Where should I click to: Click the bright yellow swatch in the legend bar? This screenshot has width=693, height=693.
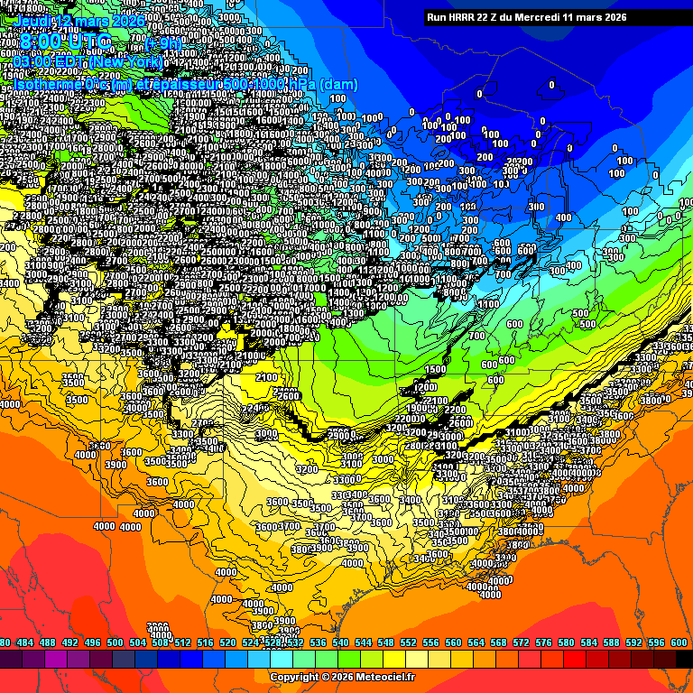[x=393, y=660]
